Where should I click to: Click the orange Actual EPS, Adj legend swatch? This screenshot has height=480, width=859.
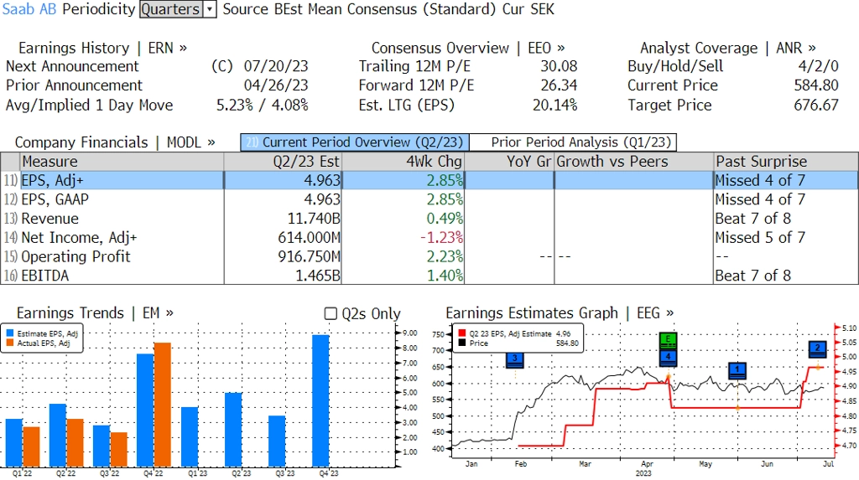pyautogui.click(x=10, y=343)
